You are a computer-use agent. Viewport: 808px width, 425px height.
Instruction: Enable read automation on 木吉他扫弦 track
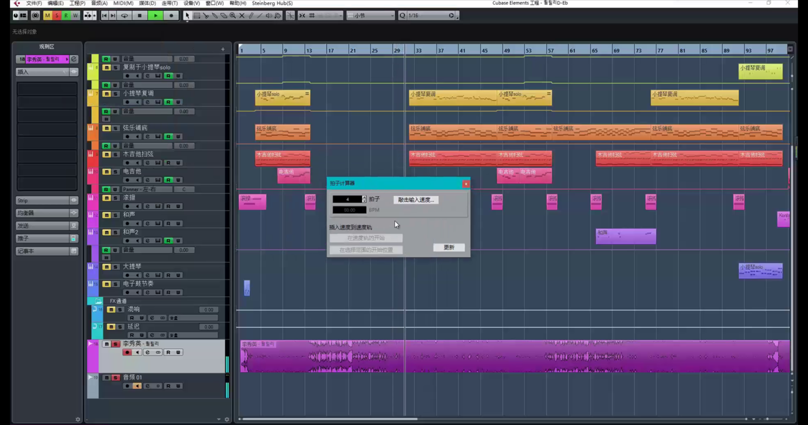(x=168, y=163)
